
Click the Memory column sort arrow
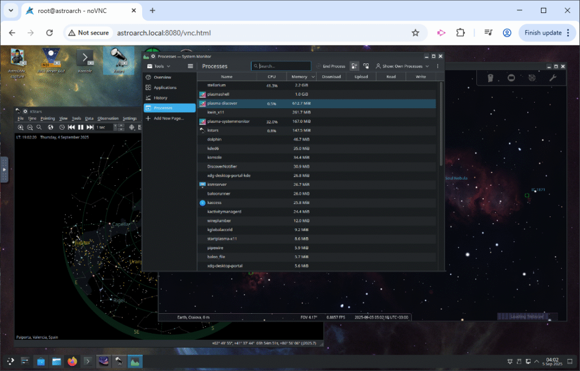(x=313, y=77)
